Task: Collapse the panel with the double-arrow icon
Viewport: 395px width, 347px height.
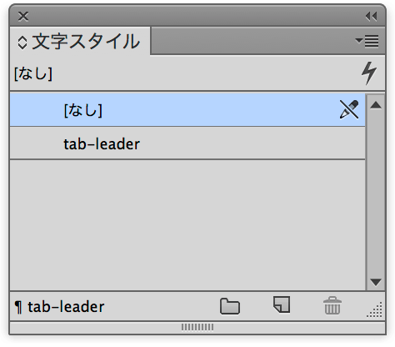Action: tap(371, 17)
